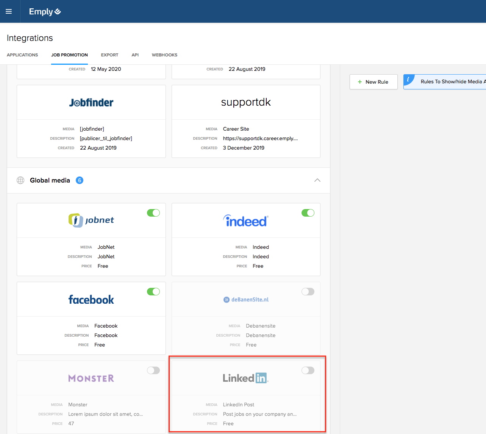Switch to the Applications tab
486x434 pixels.
pyautogui.click(x=22, y=55)
